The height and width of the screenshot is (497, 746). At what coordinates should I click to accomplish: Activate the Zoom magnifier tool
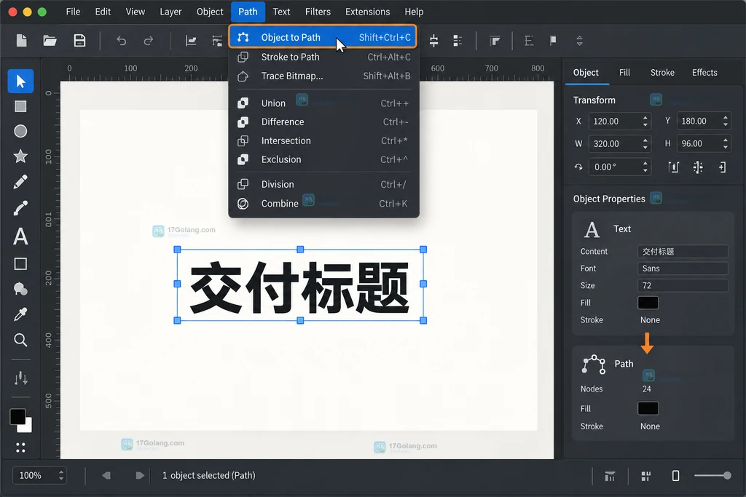[x=20, y=340]
